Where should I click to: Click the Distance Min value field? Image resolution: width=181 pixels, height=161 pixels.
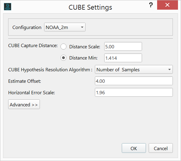click(123, 58)
